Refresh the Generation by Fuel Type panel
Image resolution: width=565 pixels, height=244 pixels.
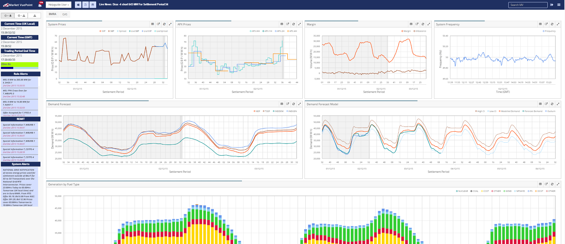[552, 184]
